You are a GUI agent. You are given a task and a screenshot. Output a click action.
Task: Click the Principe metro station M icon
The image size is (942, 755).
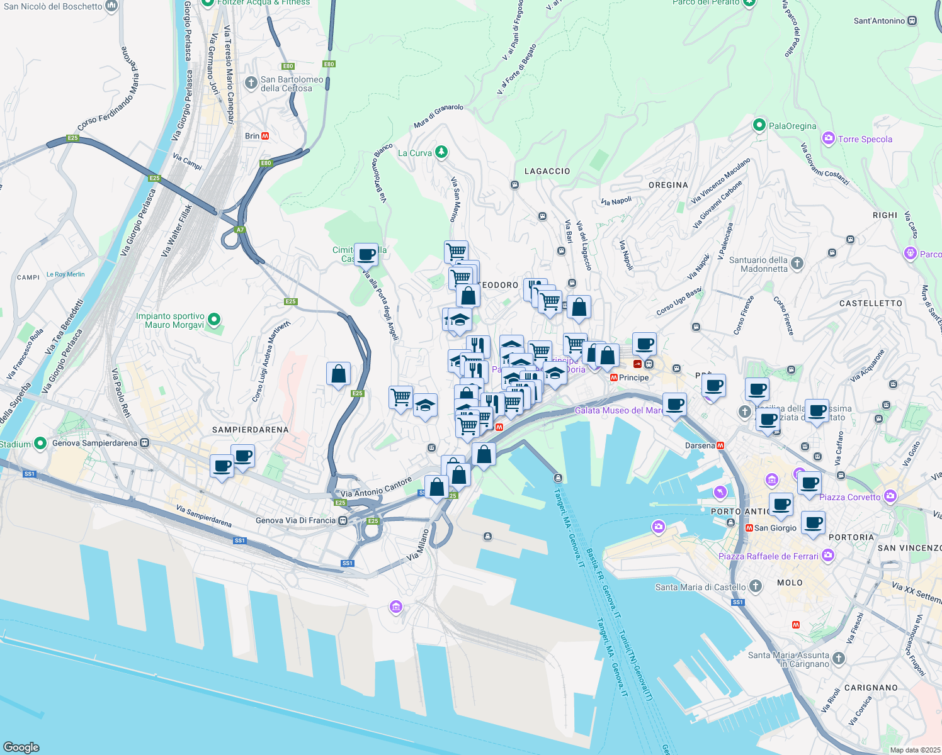coord(613,377)
